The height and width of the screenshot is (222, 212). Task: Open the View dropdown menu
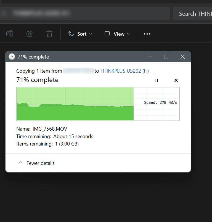[x=117, y=34]
